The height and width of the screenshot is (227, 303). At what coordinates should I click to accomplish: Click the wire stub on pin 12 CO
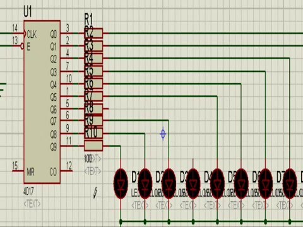pos(66,171)
